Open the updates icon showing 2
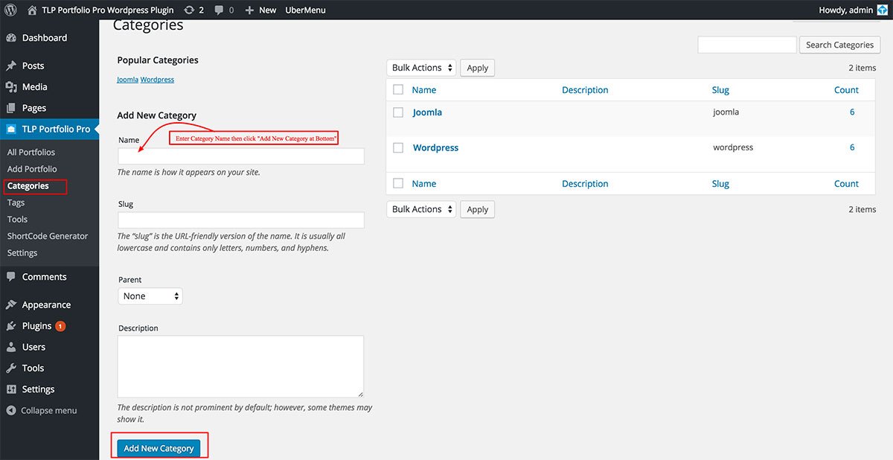The image size is (893, 460). (x=189, y=10)
